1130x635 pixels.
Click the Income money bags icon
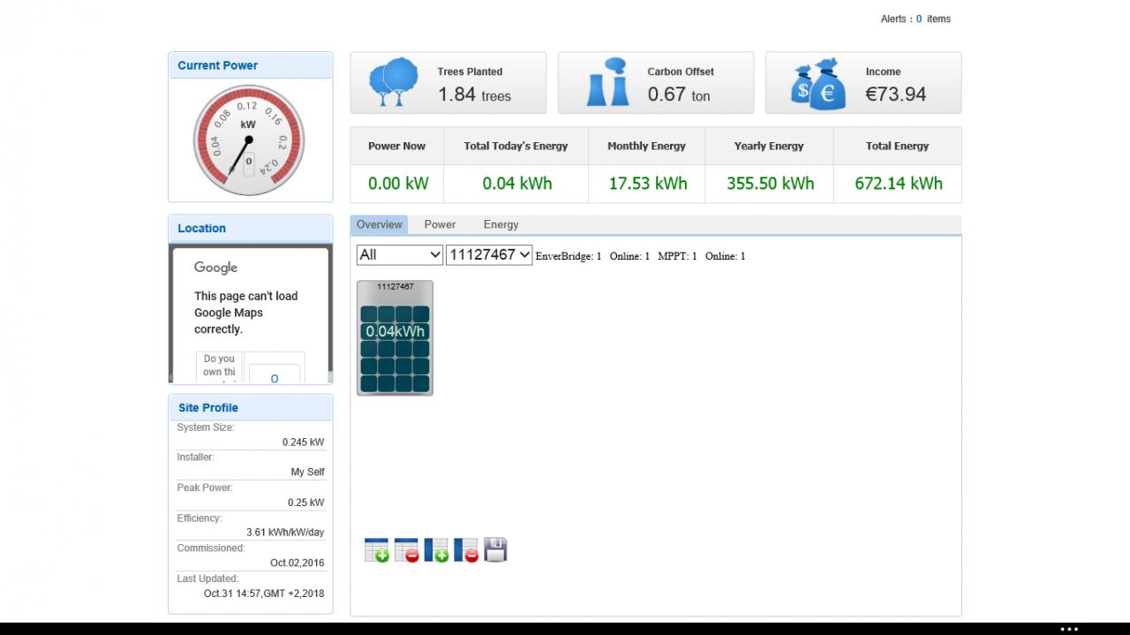pos(818,84)
